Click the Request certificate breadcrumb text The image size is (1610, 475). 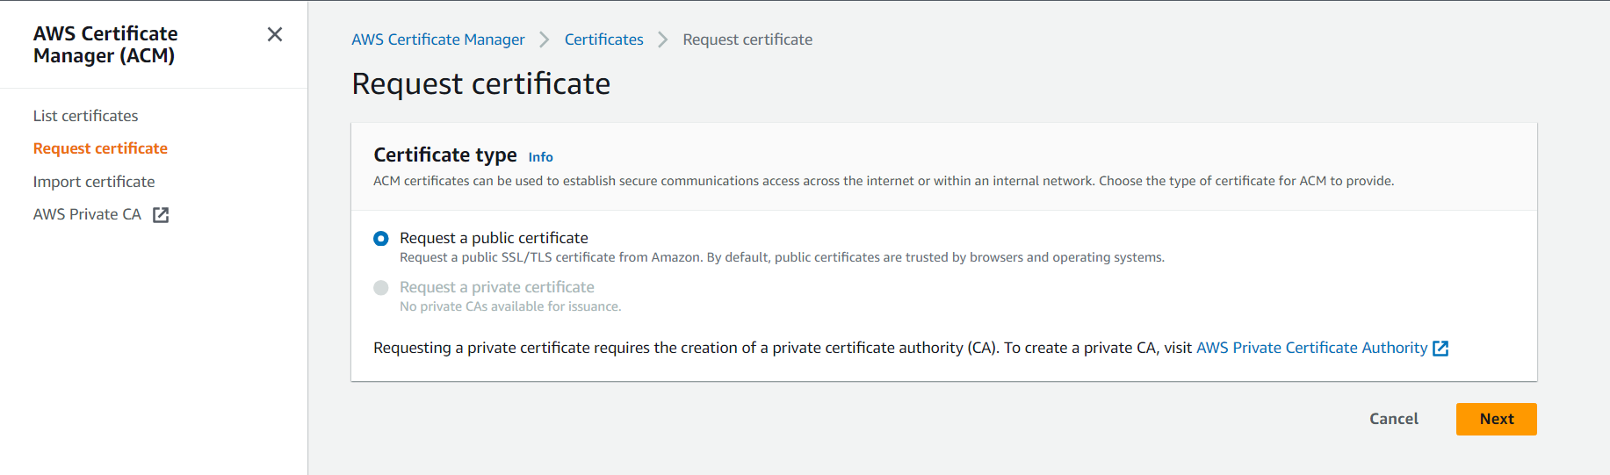(747, 40)
